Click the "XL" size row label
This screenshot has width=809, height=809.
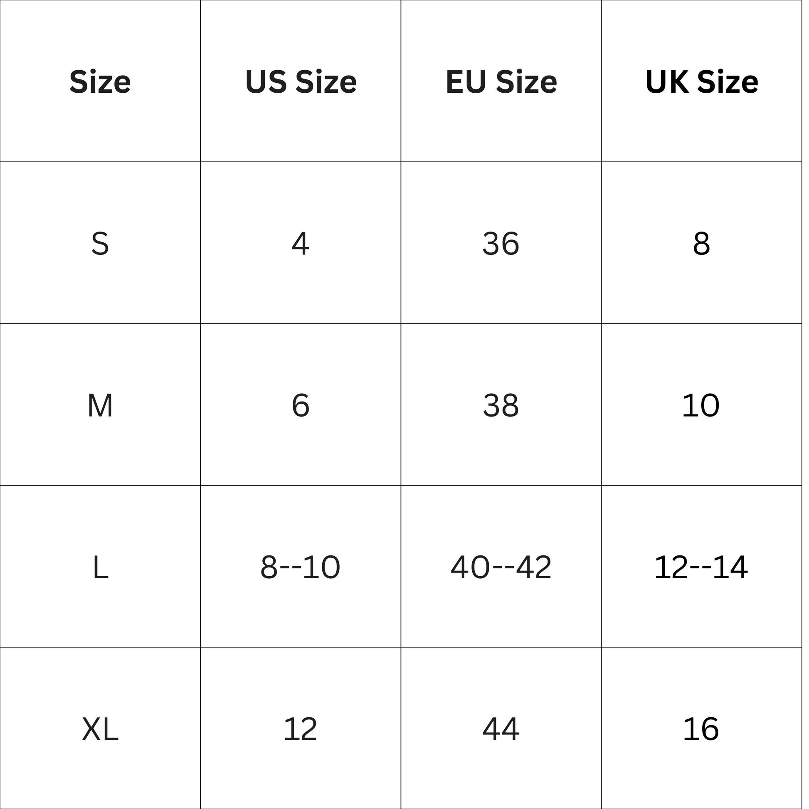(100, 729)
